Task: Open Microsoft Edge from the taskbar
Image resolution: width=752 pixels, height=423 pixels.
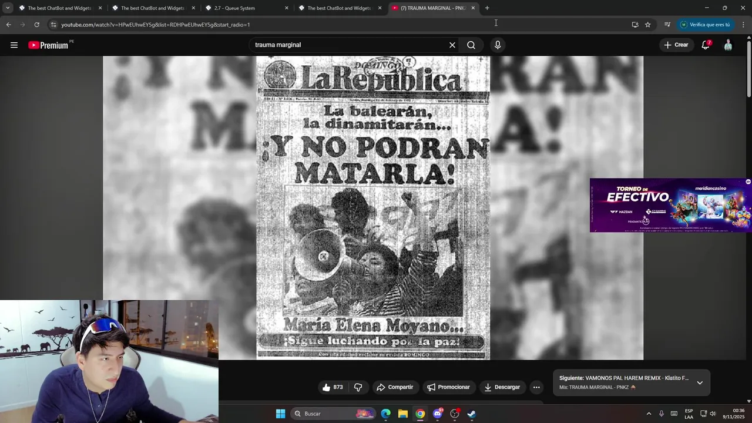Action: (385, 414)
